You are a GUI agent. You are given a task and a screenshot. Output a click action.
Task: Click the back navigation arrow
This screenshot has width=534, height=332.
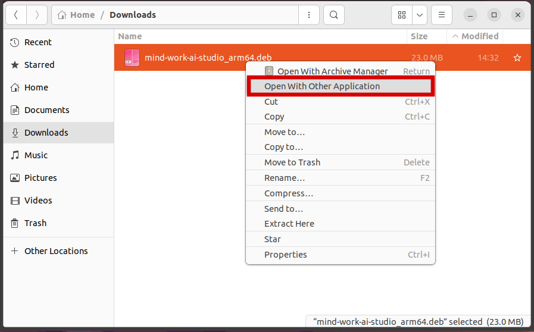pyautogui.click(x=15, y=15)
